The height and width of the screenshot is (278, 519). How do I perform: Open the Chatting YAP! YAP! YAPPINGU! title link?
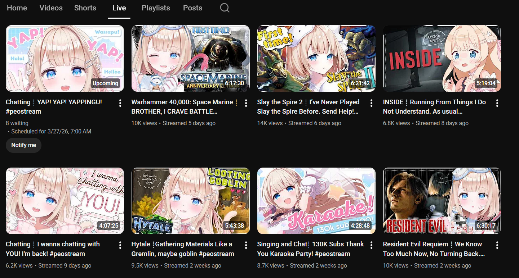pyautogui.click(x=54, y=107)
